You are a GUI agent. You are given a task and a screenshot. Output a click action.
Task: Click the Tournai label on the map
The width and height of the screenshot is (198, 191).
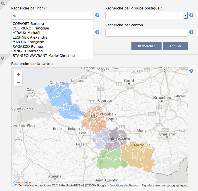click(x=112, y=118)
